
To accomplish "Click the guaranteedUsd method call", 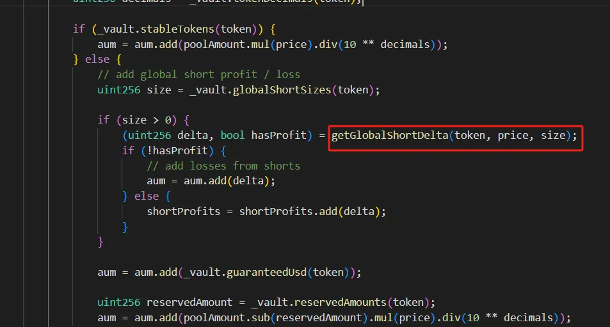I will point(266,272).
